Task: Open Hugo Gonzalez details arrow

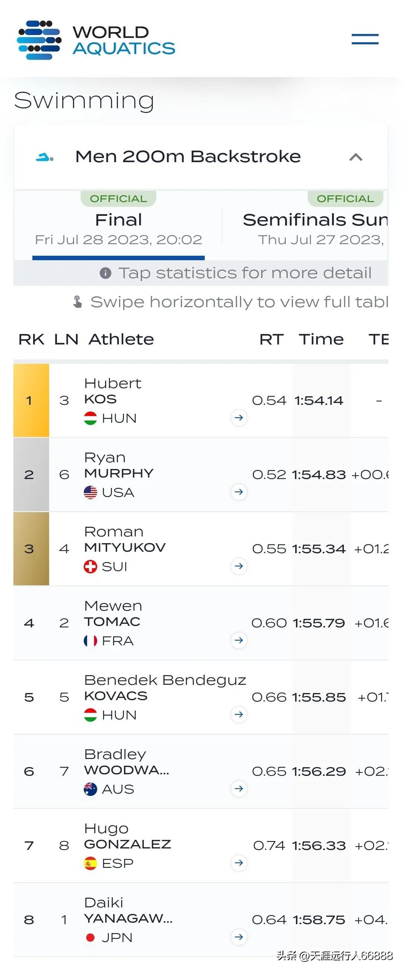Action: point(239,863)
